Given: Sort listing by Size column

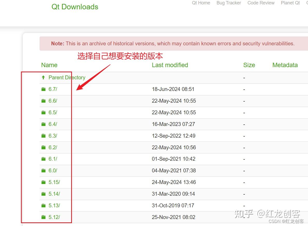Looking at the screenshot, I should (x=249, y=65).
